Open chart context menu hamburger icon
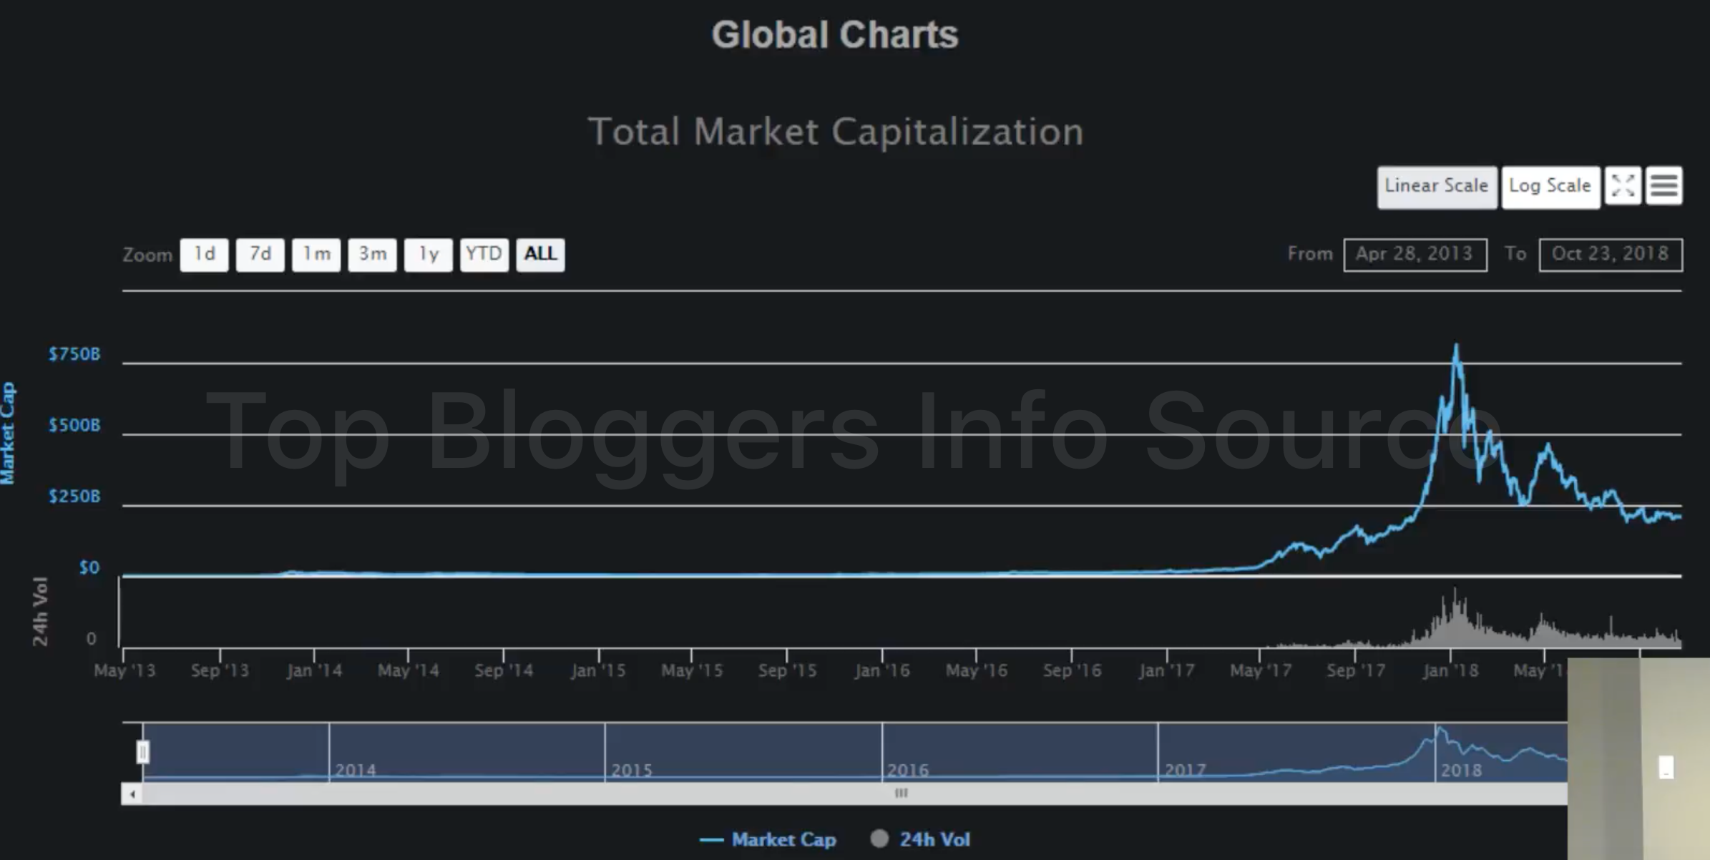The width and height of the screenshot is (1710, 860). 1664,187
